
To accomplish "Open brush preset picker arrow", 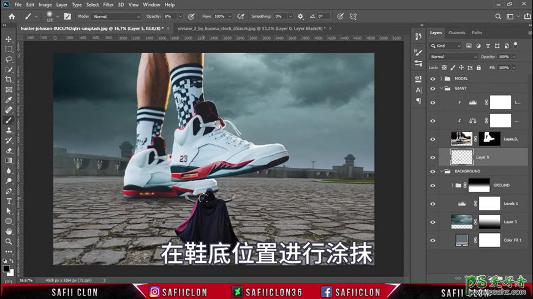I will [x=57, y=17].
